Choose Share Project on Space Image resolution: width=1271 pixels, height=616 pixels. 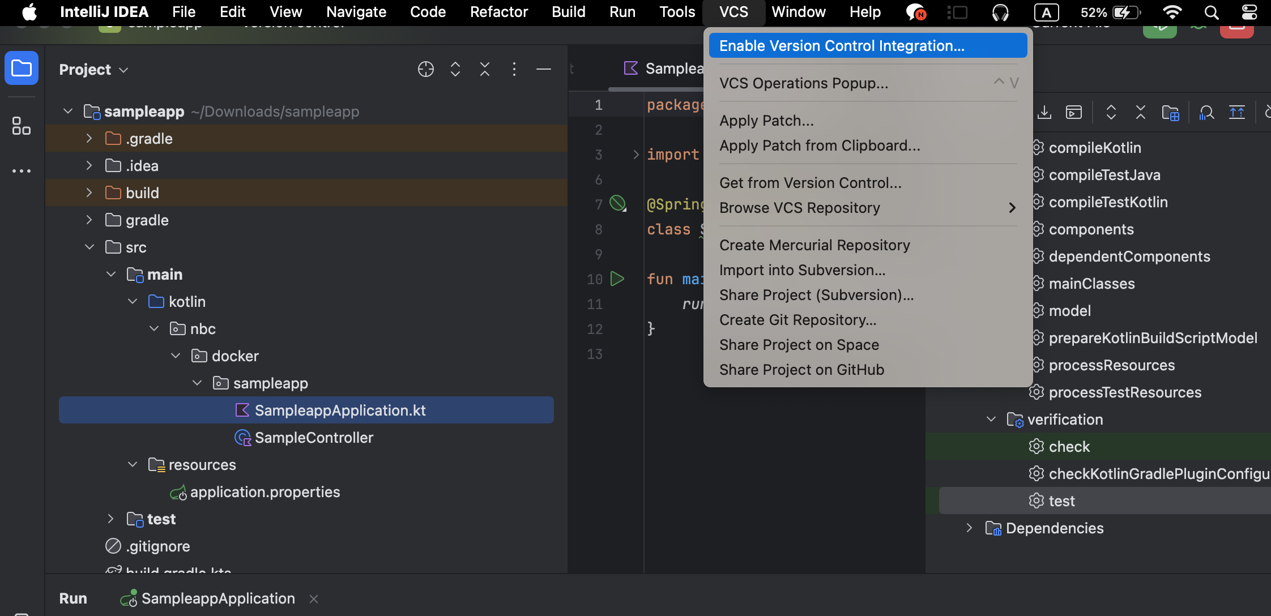point(868,345)
